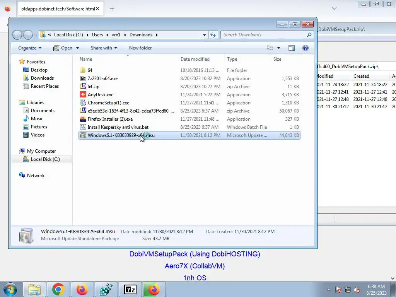The height and width of the screenshot is (297, 396).
Task: Select the Firefox Installer (2).exe icon
Action: coord(83,119)
